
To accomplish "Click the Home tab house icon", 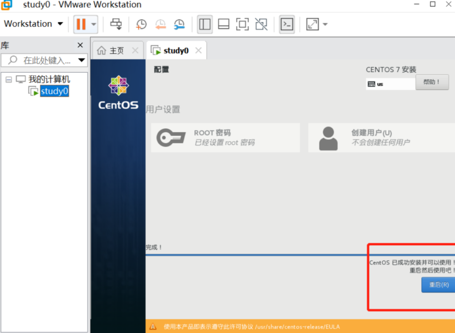I will tap(101, 50).
